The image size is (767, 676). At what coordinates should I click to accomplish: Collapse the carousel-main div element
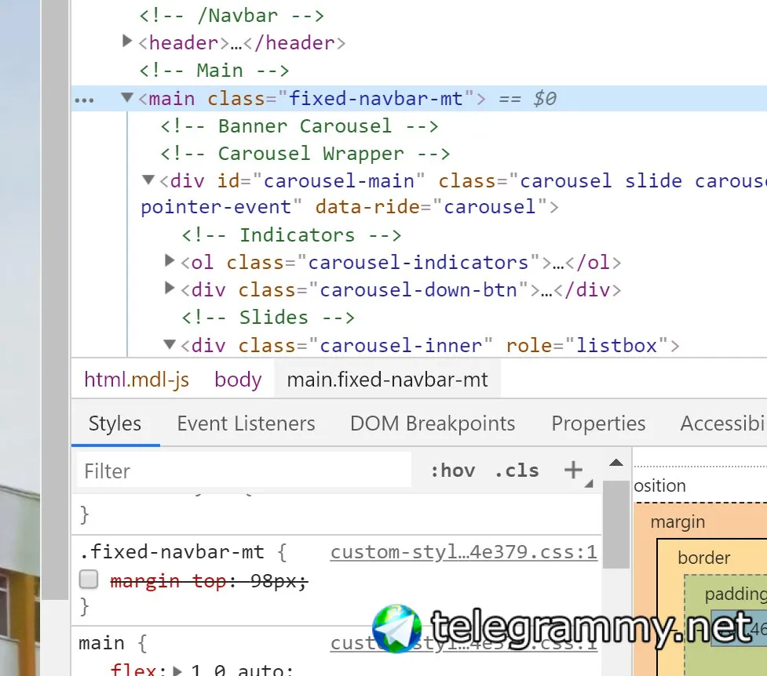(x=148, y=180)
